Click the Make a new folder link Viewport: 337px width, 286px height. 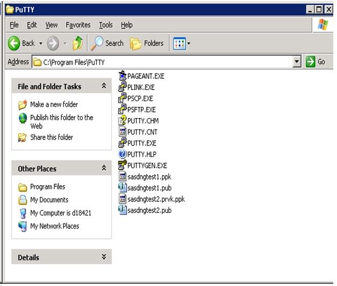pos(54,105)
